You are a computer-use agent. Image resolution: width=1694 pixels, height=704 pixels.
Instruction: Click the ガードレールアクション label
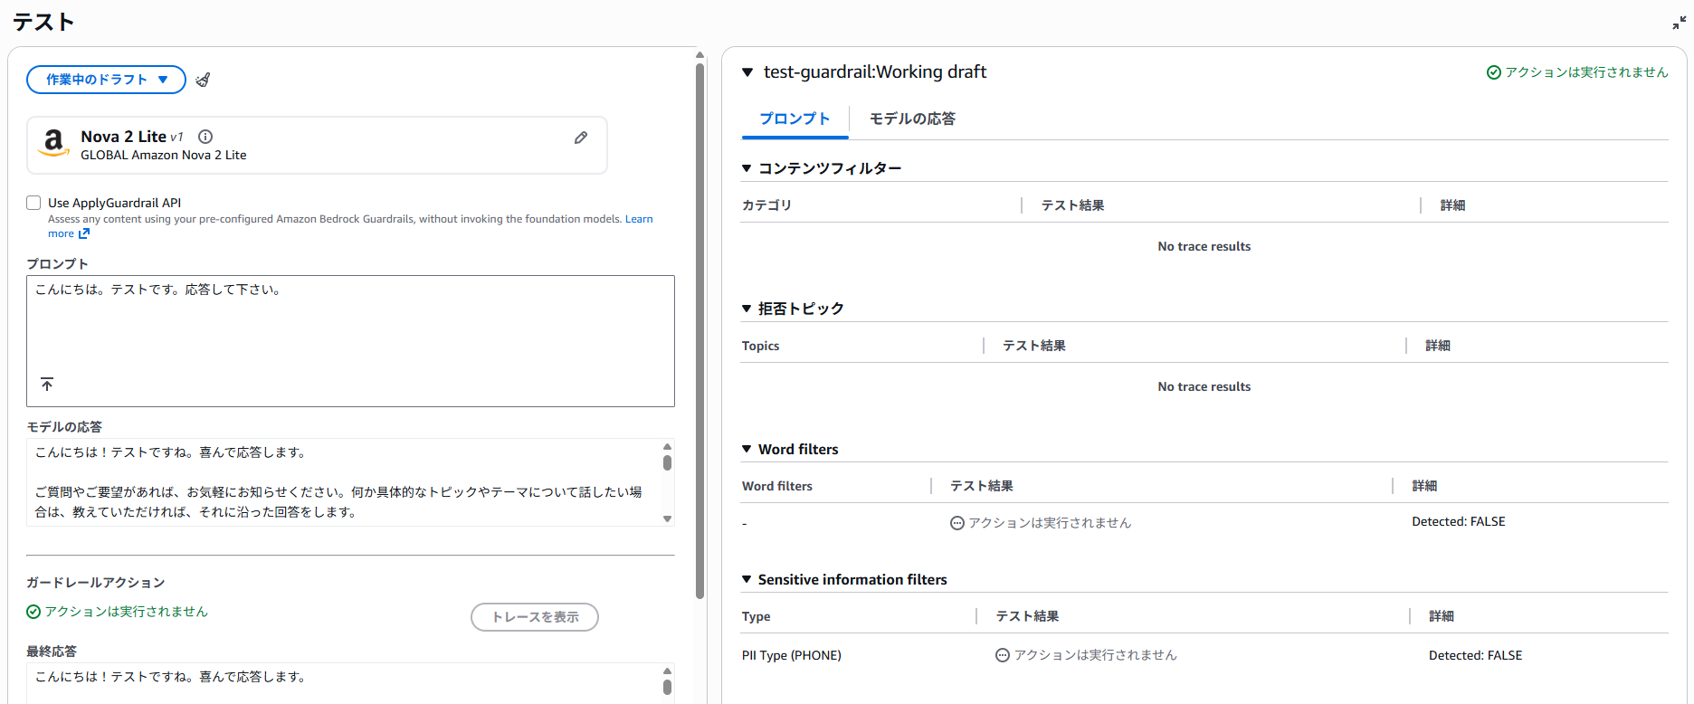(x=96, y=583)
